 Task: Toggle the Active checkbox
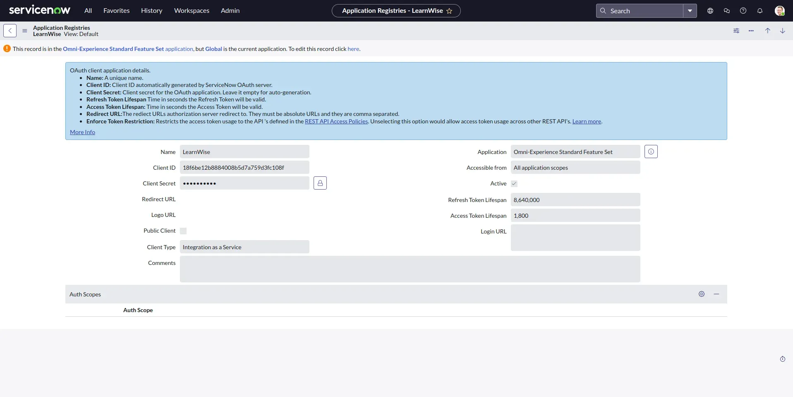tap(514, 184)
